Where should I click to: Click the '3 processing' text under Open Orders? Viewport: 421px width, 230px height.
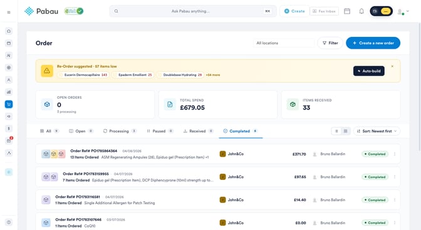[x=66, y=112]
